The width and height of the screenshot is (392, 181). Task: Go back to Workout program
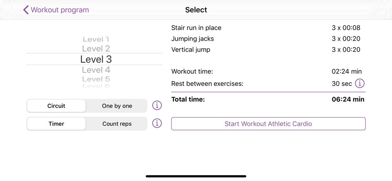pyautogui.click(x=60, y=10)
